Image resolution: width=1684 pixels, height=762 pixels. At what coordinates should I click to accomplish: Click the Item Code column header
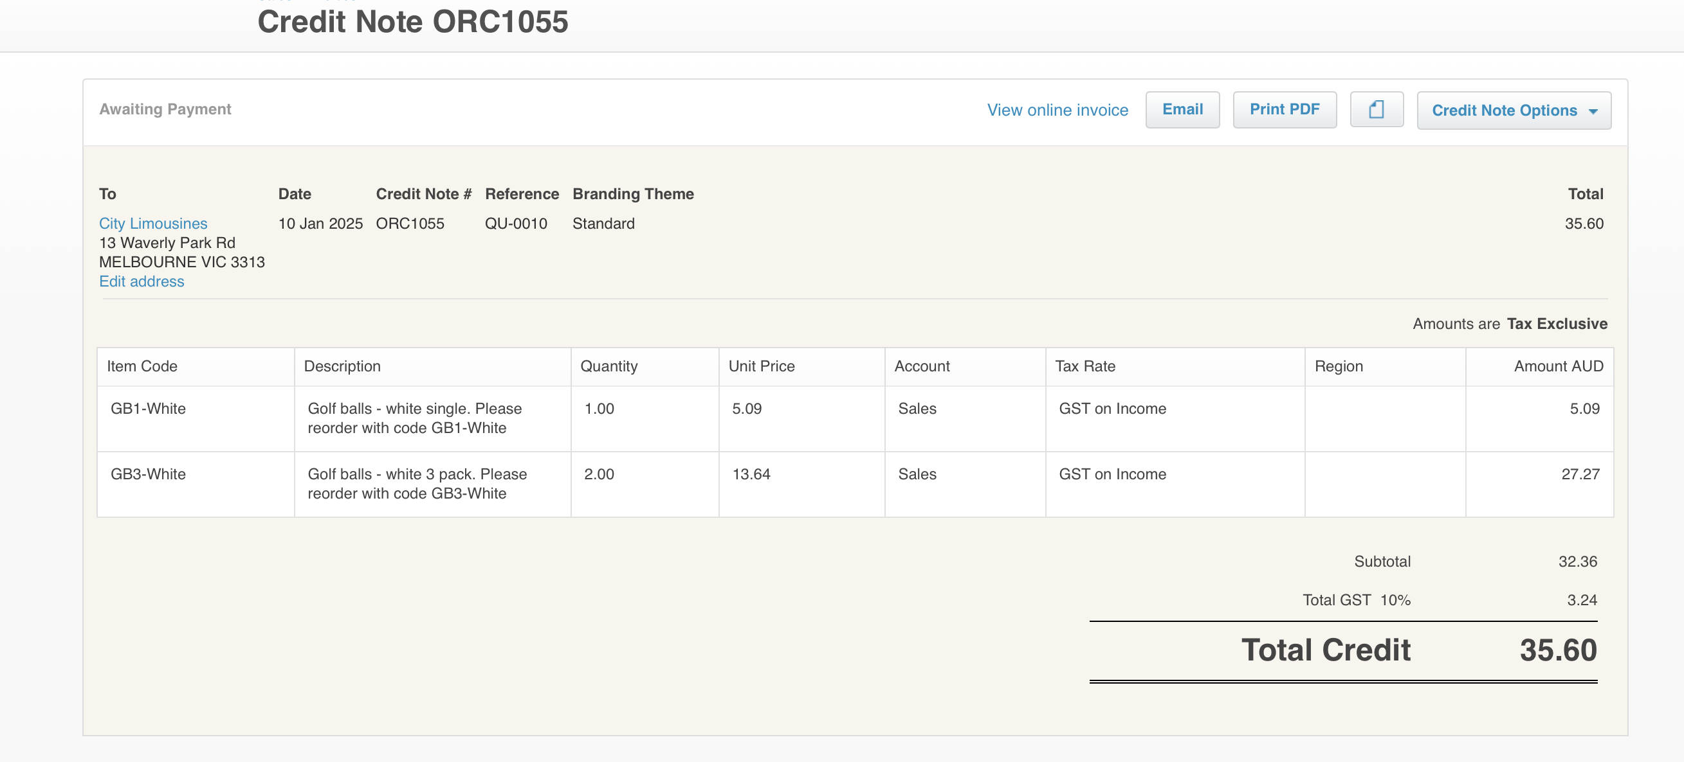click(142, 366)
